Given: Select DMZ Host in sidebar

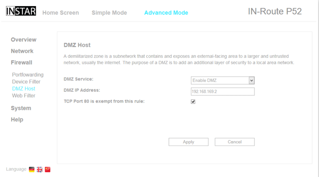Looking at the screenshot, I should [24, 88].
